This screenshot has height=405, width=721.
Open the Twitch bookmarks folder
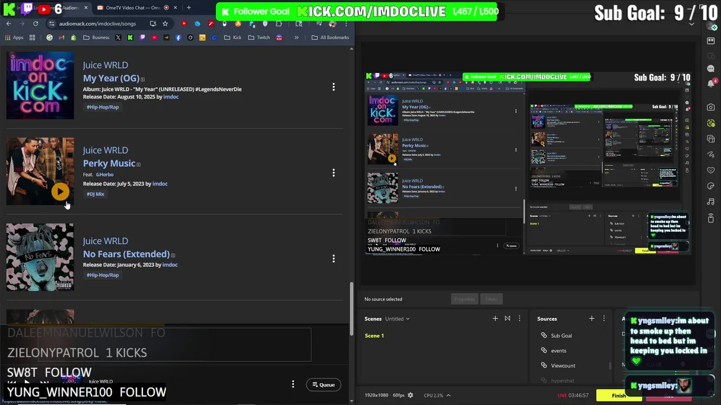tap(259, 38)
